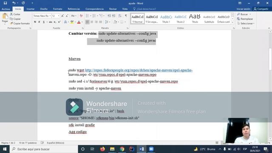
Task: Toggle underline (S) formatting
Action: tap(44, 22)
